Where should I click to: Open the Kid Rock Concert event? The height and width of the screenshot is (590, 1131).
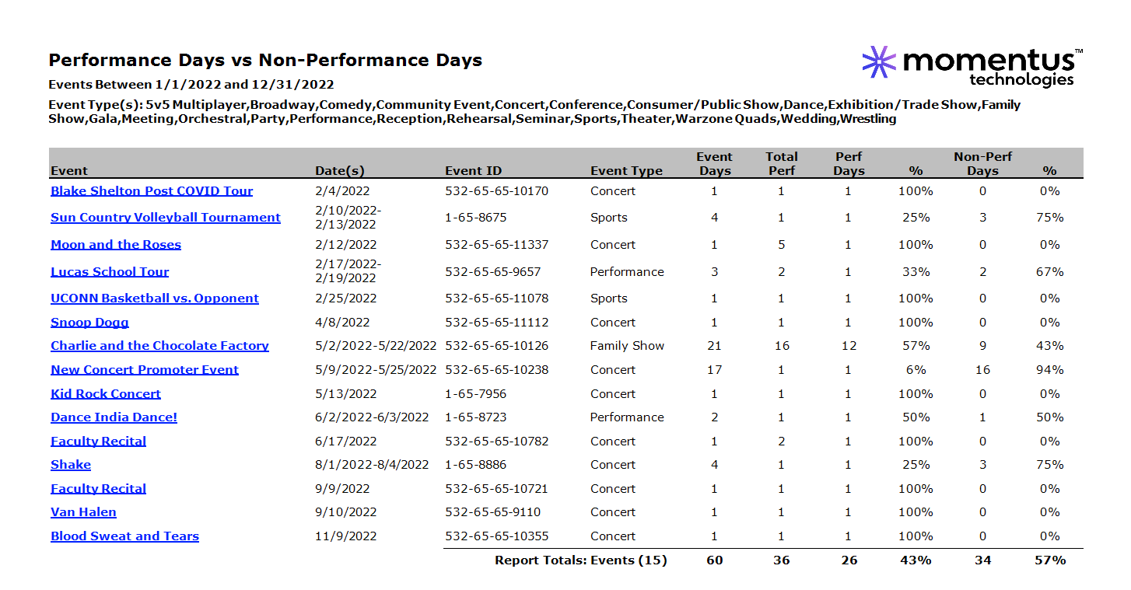[106, 393]
